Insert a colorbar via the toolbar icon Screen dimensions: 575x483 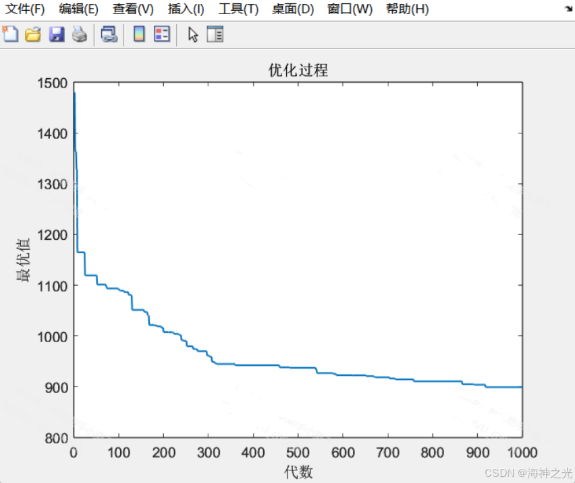(x=139, y=34)
